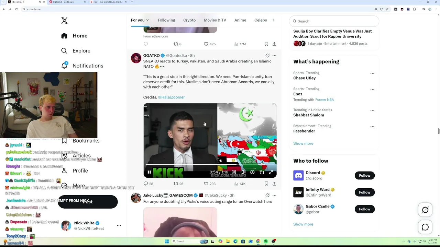Viewport: 440px width, 247px height.
Task: Open the Windows Start menu
Action: coord(167,242)
